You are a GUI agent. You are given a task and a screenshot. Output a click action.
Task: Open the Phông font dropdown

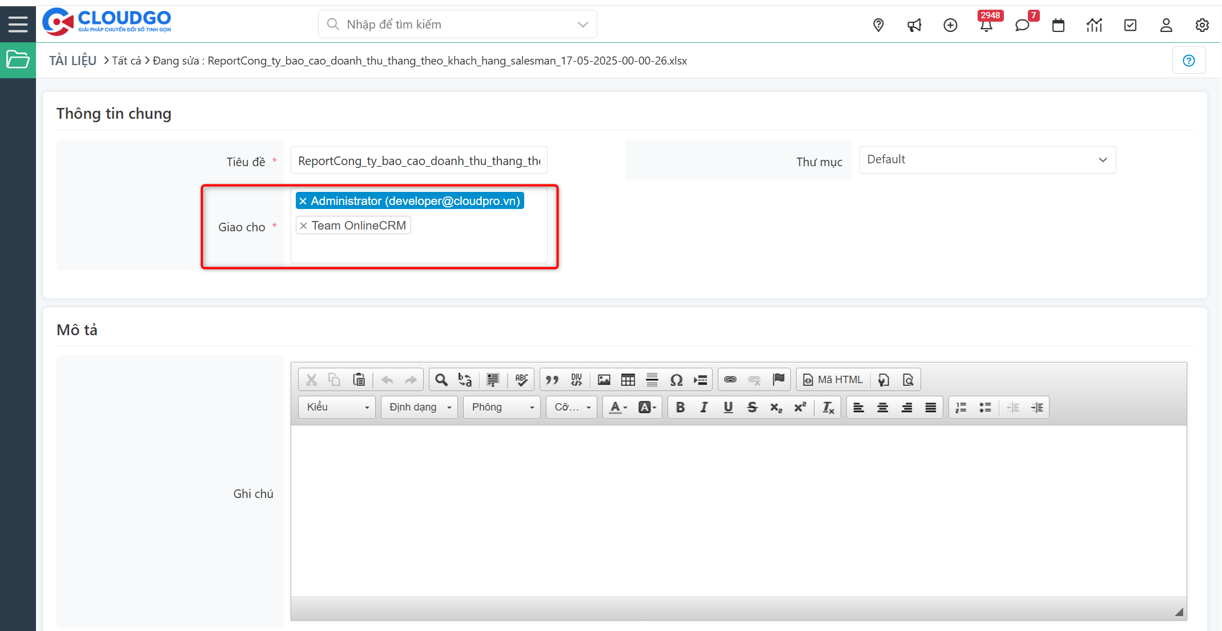pos(501,407)
